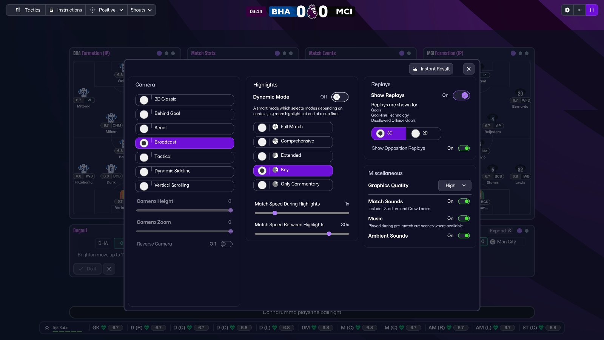Open the Graphics Quality dropdown
Screen dimensions: 604x340
click(x=455, y=185)
